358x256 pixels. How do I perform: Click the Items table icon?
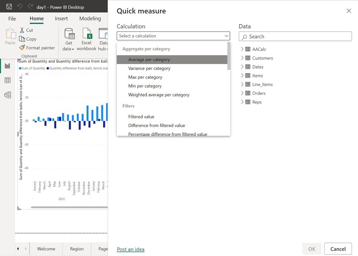click(248, 75)
